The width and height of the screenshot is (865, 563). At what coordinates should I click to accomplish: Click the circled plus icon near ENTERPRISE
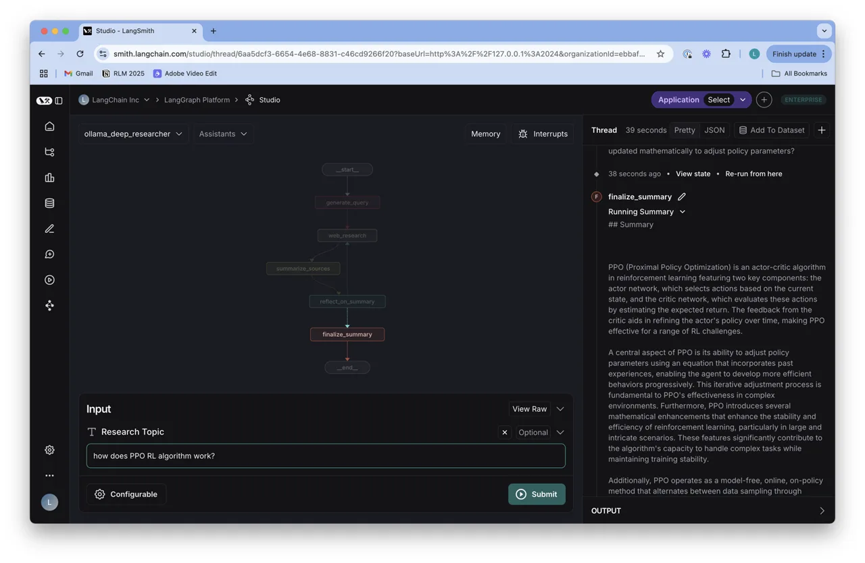pos(764,100)
